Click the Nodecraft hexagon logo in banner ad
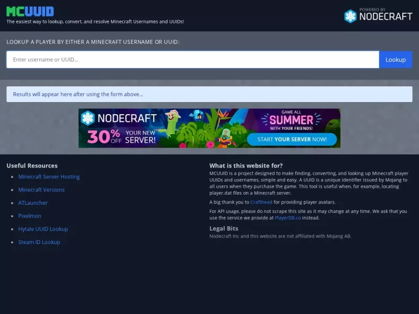 (88, 118)
